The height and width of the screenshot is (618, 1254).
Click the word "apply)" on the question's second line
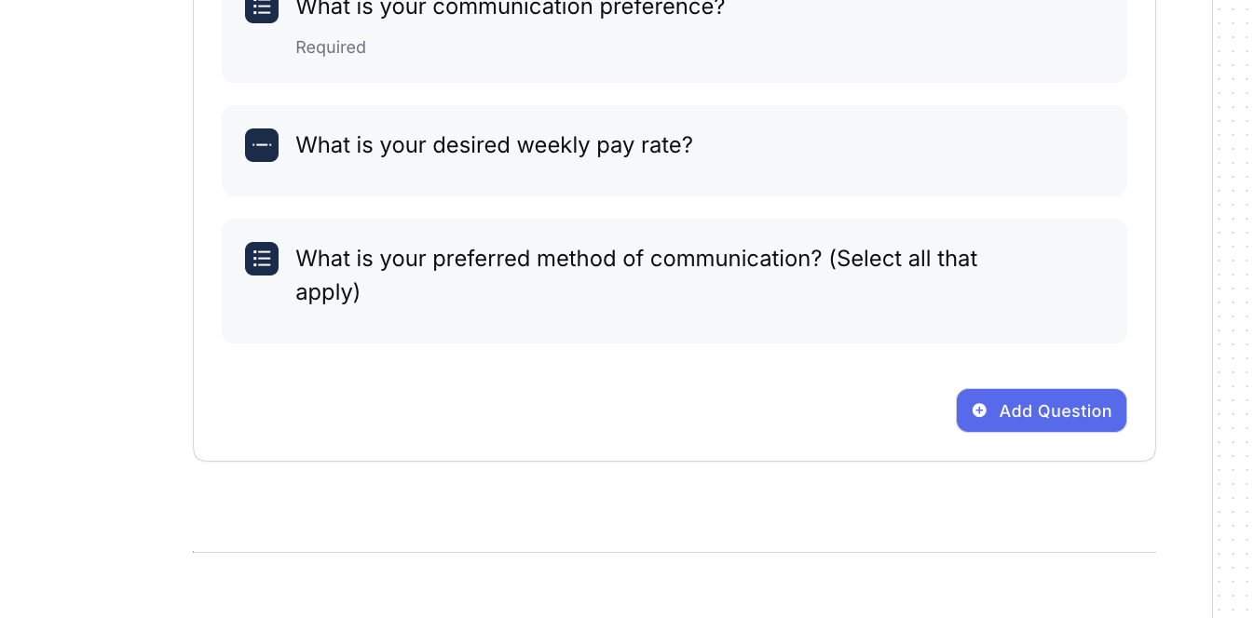(x=328, y=292)
